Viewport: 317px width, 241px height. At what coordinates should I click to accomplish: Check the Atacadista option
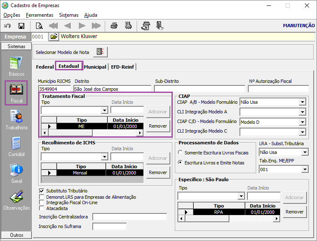coord(42,208)
